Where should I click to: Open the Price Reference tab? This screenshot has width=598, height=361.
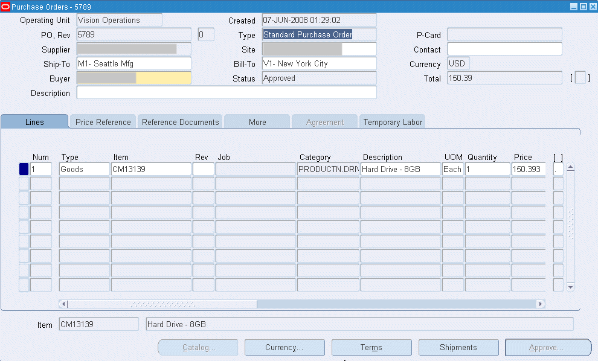[103, 122]
